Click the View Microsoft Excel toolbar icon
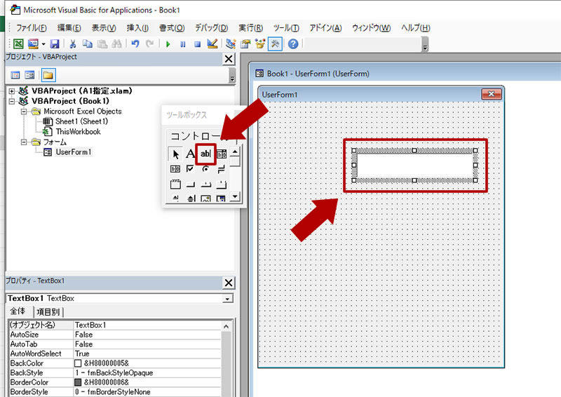 [x=18, y=44]
